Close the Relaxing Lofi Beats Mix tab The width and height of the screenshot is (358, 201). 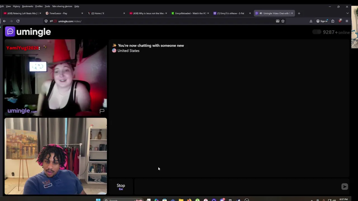40,13
